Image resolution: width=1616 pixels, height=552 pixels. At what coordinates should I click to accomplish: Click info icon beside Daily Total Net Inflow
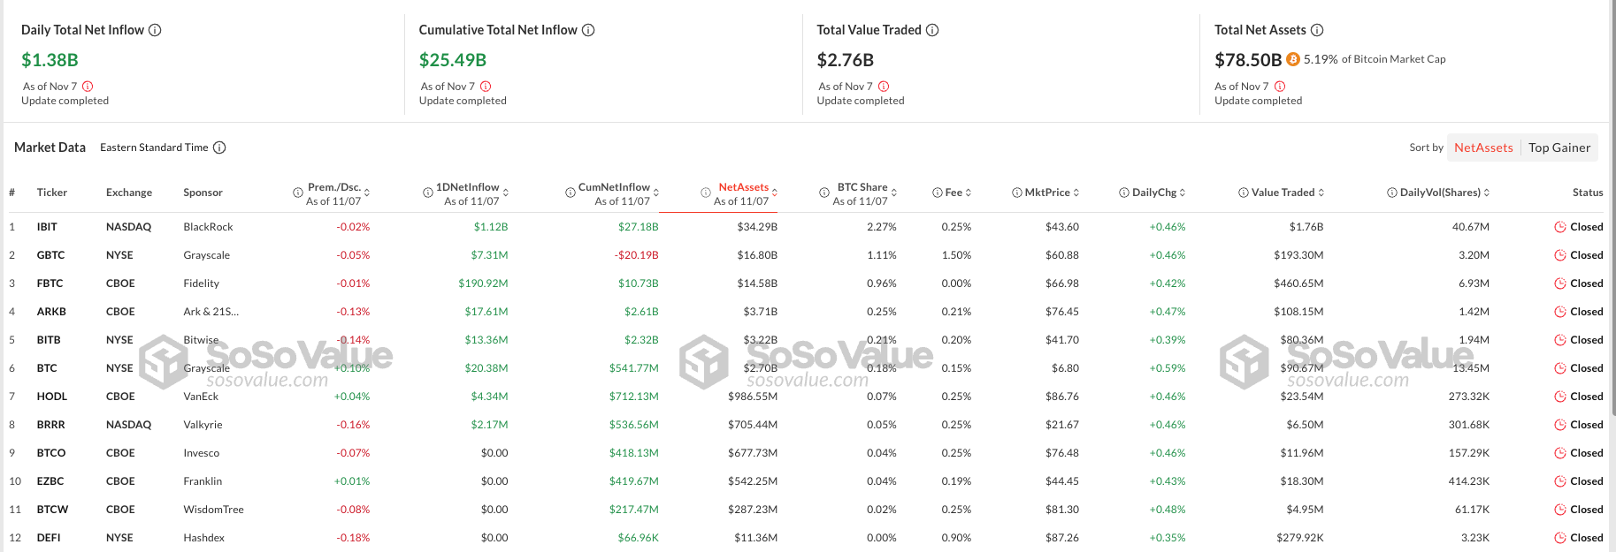(155, 30)
